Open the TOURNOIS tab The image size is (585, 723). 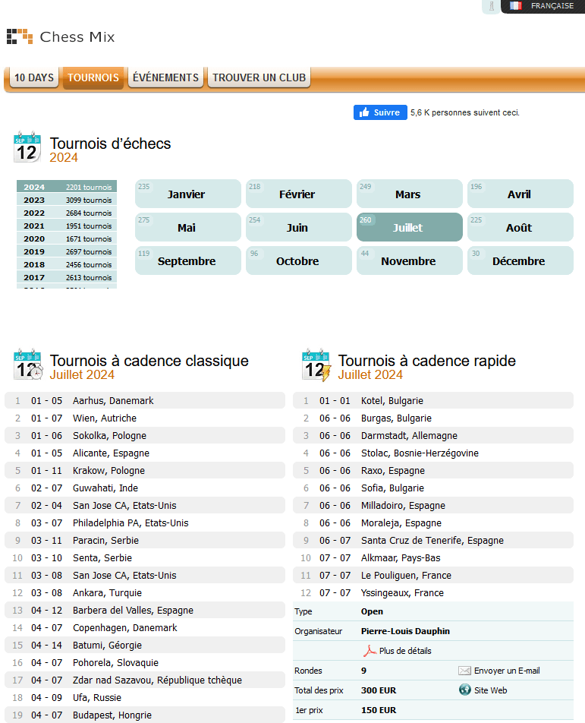pyautogui.click(x=93, y=77)
